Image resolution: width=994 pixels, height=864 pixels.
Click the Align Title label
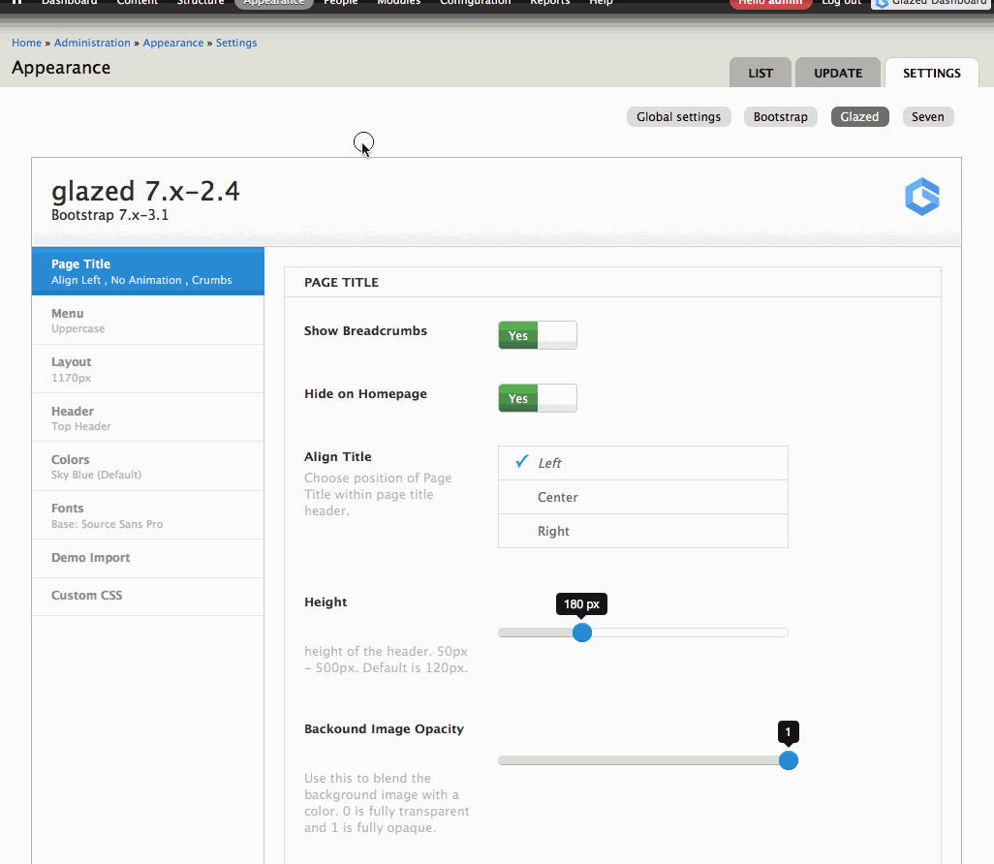pos(338,457)
